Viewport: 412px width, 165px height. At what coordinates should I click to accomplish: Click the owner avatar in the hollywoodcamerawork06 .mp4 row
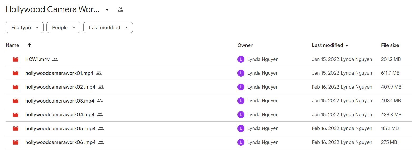click(241, 142)
